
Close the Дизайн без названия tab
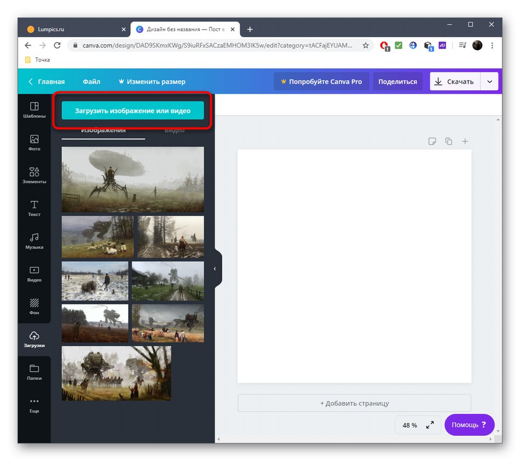tap(233, 30)
